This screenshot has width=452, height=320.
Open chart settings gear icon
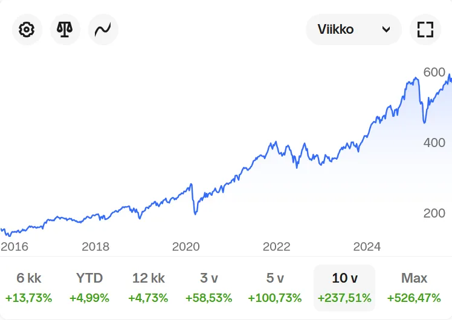tap(27, 30)
